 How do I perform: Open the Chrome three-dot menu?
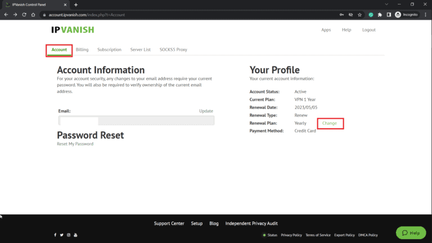point(426,15)
